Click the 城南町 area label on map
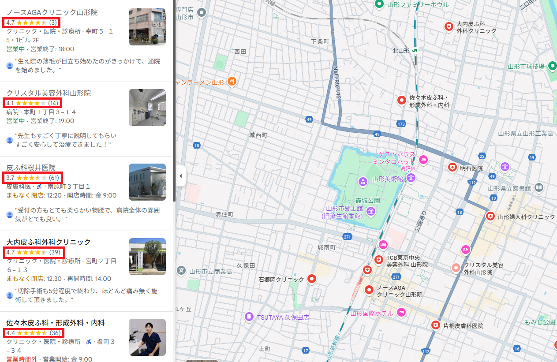Viewport: 557px width, 362px height. pos(326,247)
